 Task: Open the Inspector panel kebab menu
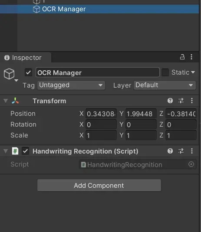coord(191,57)
